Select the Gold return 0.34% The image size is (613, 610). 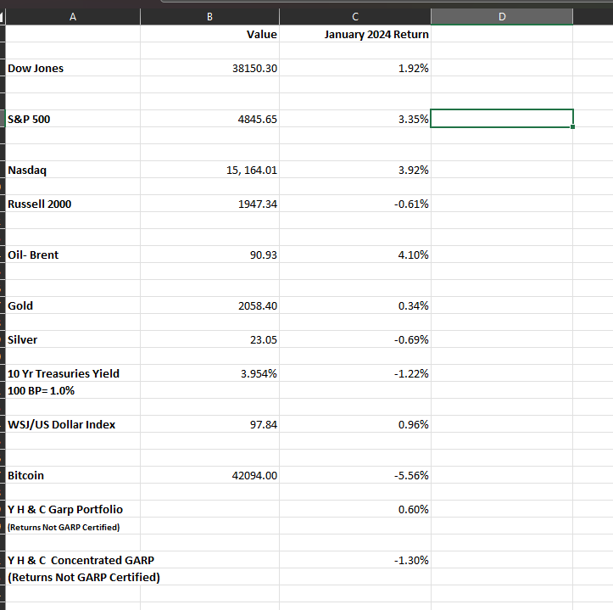coord(355,305)
